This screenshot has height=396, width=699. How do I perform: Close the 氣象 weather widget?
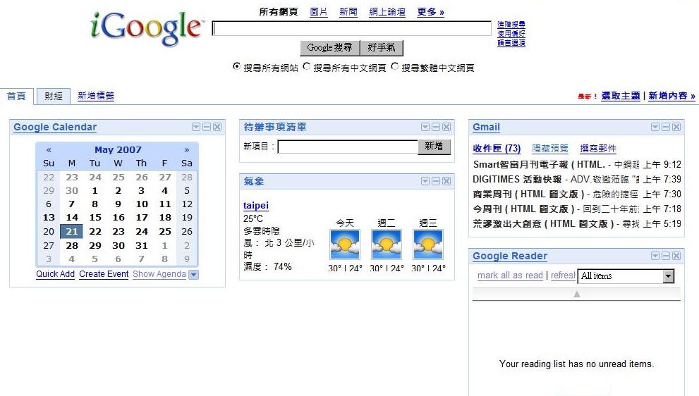(446, 181)
